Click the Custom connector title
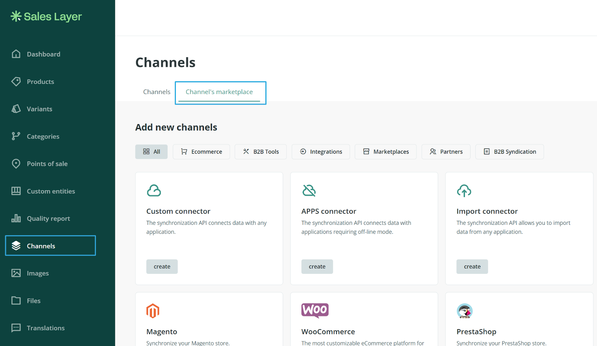 point(178,211)
